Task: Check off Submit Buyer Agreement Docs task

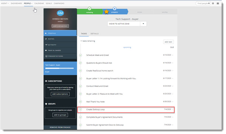Action: tap(81, 125)
